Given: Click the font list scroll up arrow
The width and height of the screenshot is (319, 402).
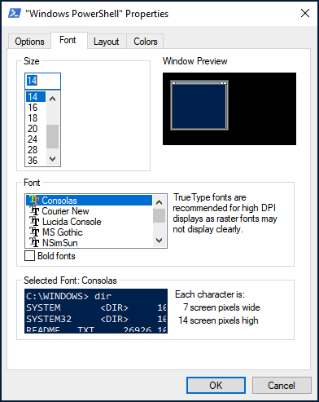Looking at the screenshot, I should [x=159, y=202].
